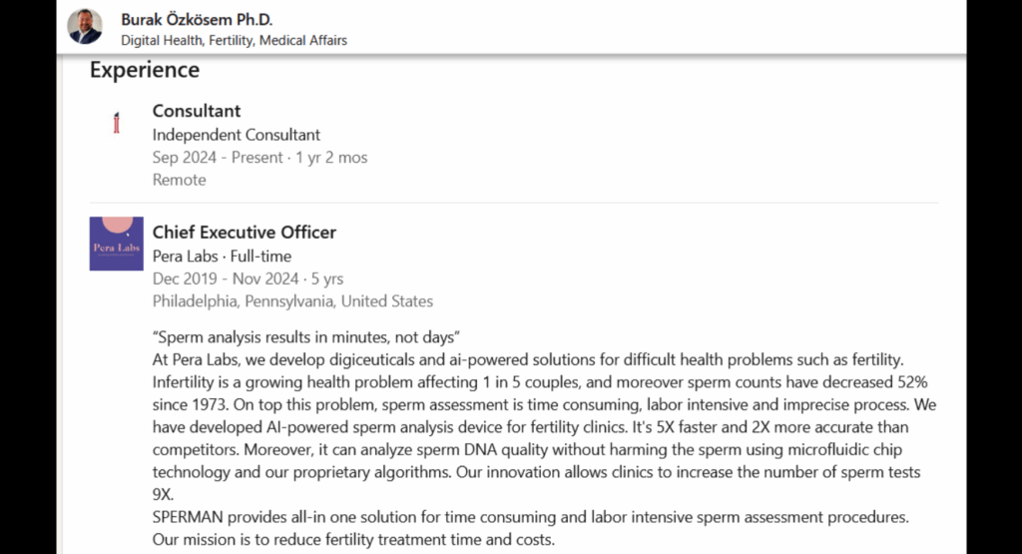Click the Remote location label

(180, 180)
